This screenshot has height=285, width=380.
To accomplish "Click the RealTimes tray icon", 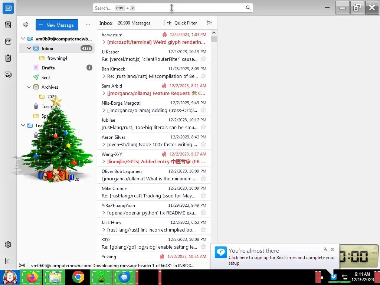I will click(334, 276).
